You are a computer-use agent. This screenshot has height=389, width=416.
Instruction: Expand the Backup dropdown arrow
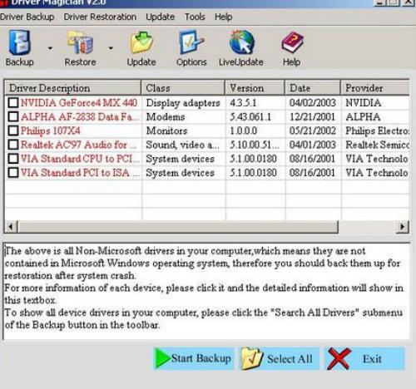coord(50,48)
